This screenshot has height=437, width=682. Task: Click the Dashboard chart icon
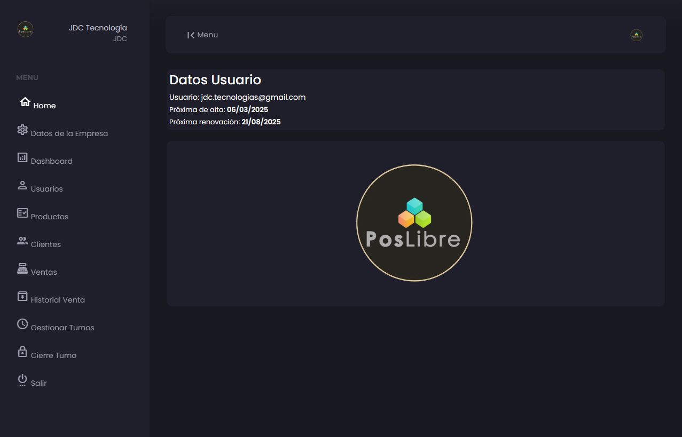click(22, 157)
